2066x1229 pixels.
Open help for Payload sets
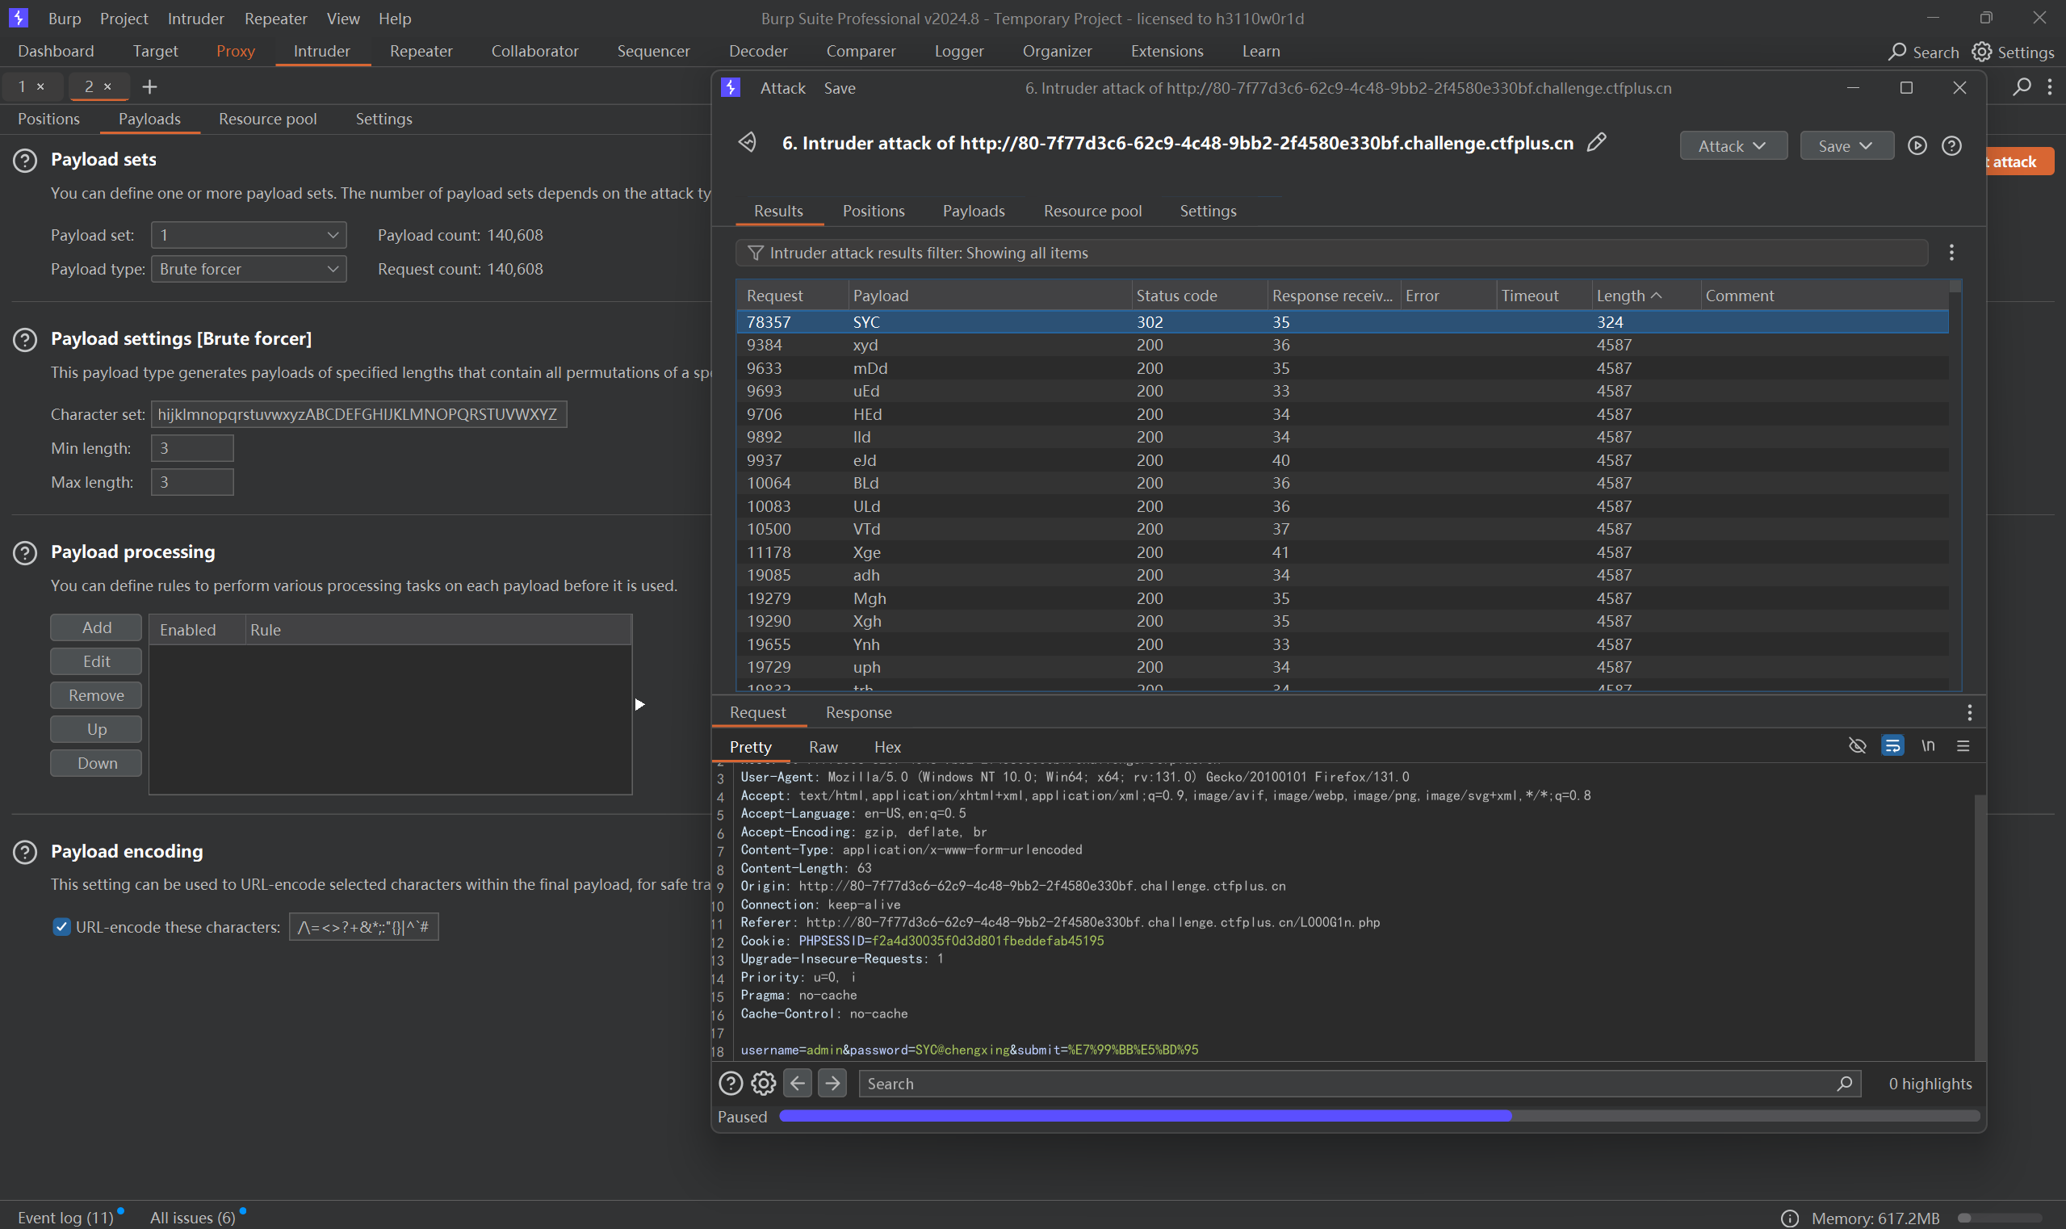pyautogui.click(x=25, y=161)
